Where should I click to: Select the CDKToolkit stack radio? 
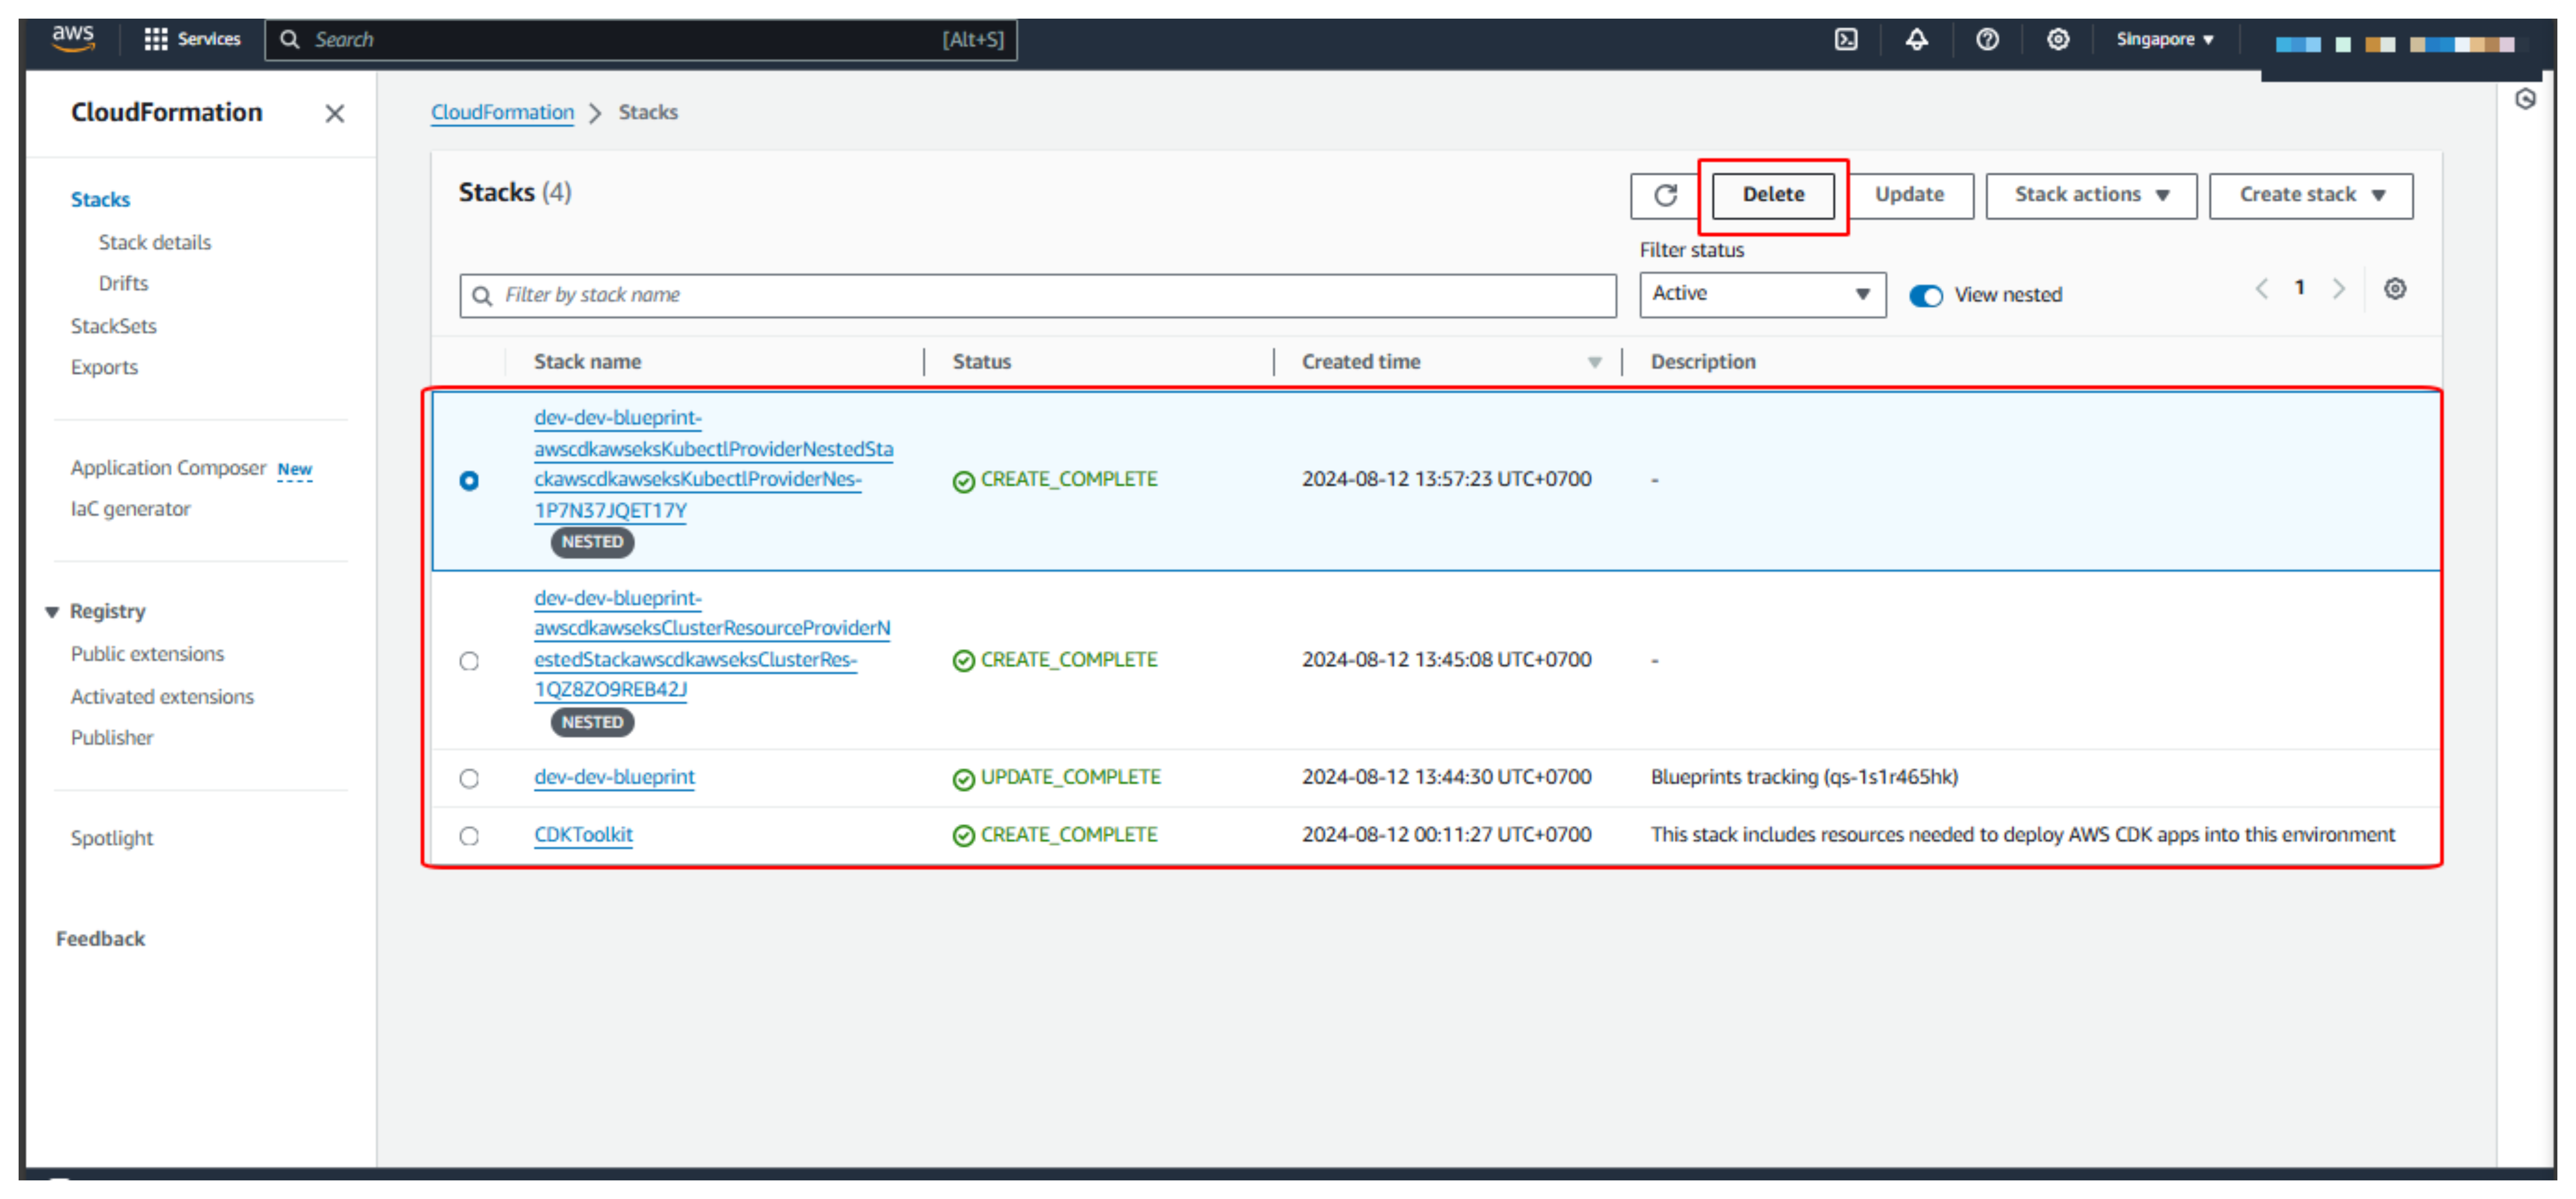[469, 836]
